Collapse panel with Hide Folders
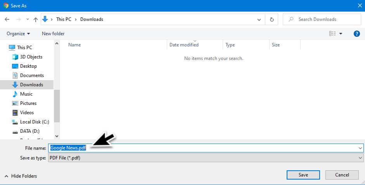 [21, 176]
